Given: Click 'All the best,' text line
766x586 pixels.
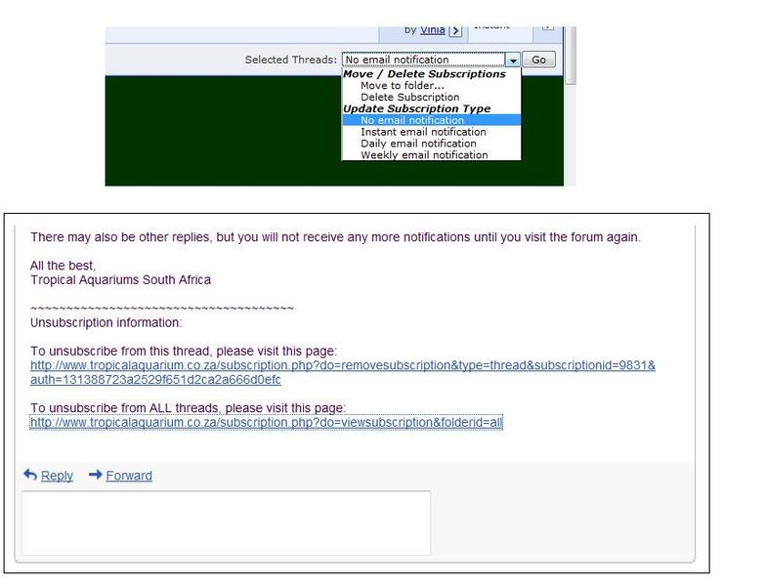Looking at the screenshot, I should click(63, 266).
